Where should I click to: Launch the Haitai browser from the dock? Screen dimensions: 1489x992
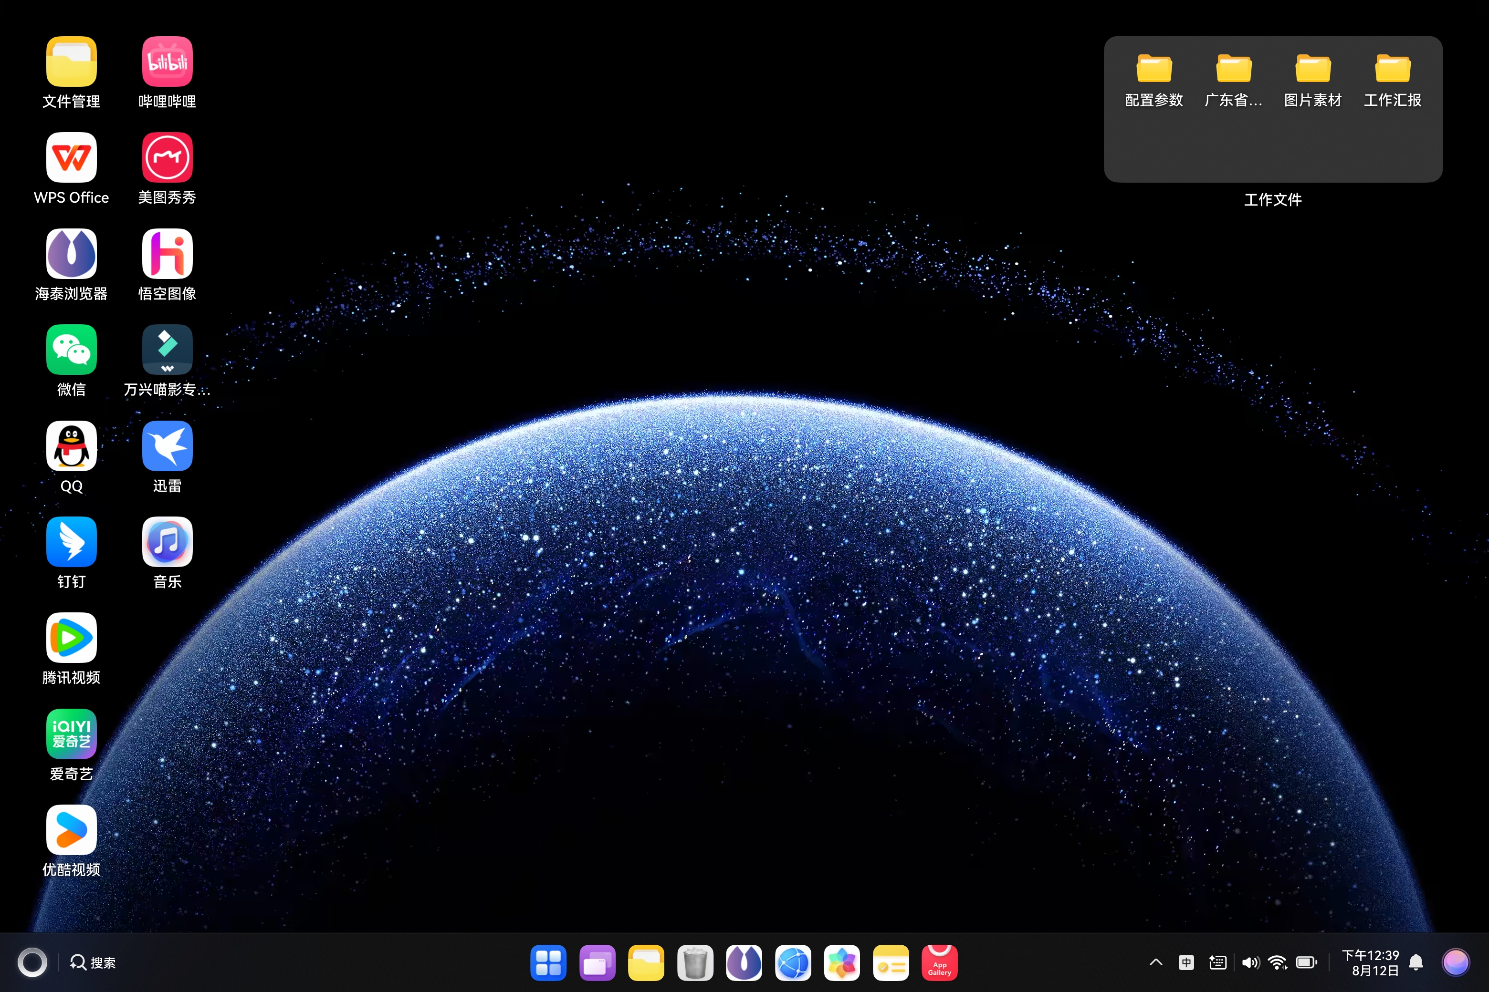tap(744, 963)
